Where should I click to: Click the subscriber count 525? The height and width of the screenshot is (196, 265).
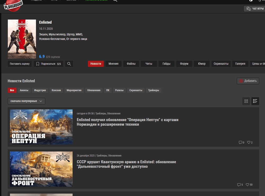(59, 64)
